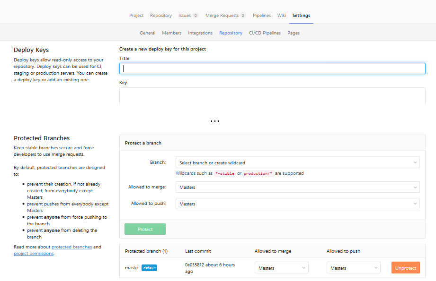Open Pages settings sub-tab

coord(294,33)
